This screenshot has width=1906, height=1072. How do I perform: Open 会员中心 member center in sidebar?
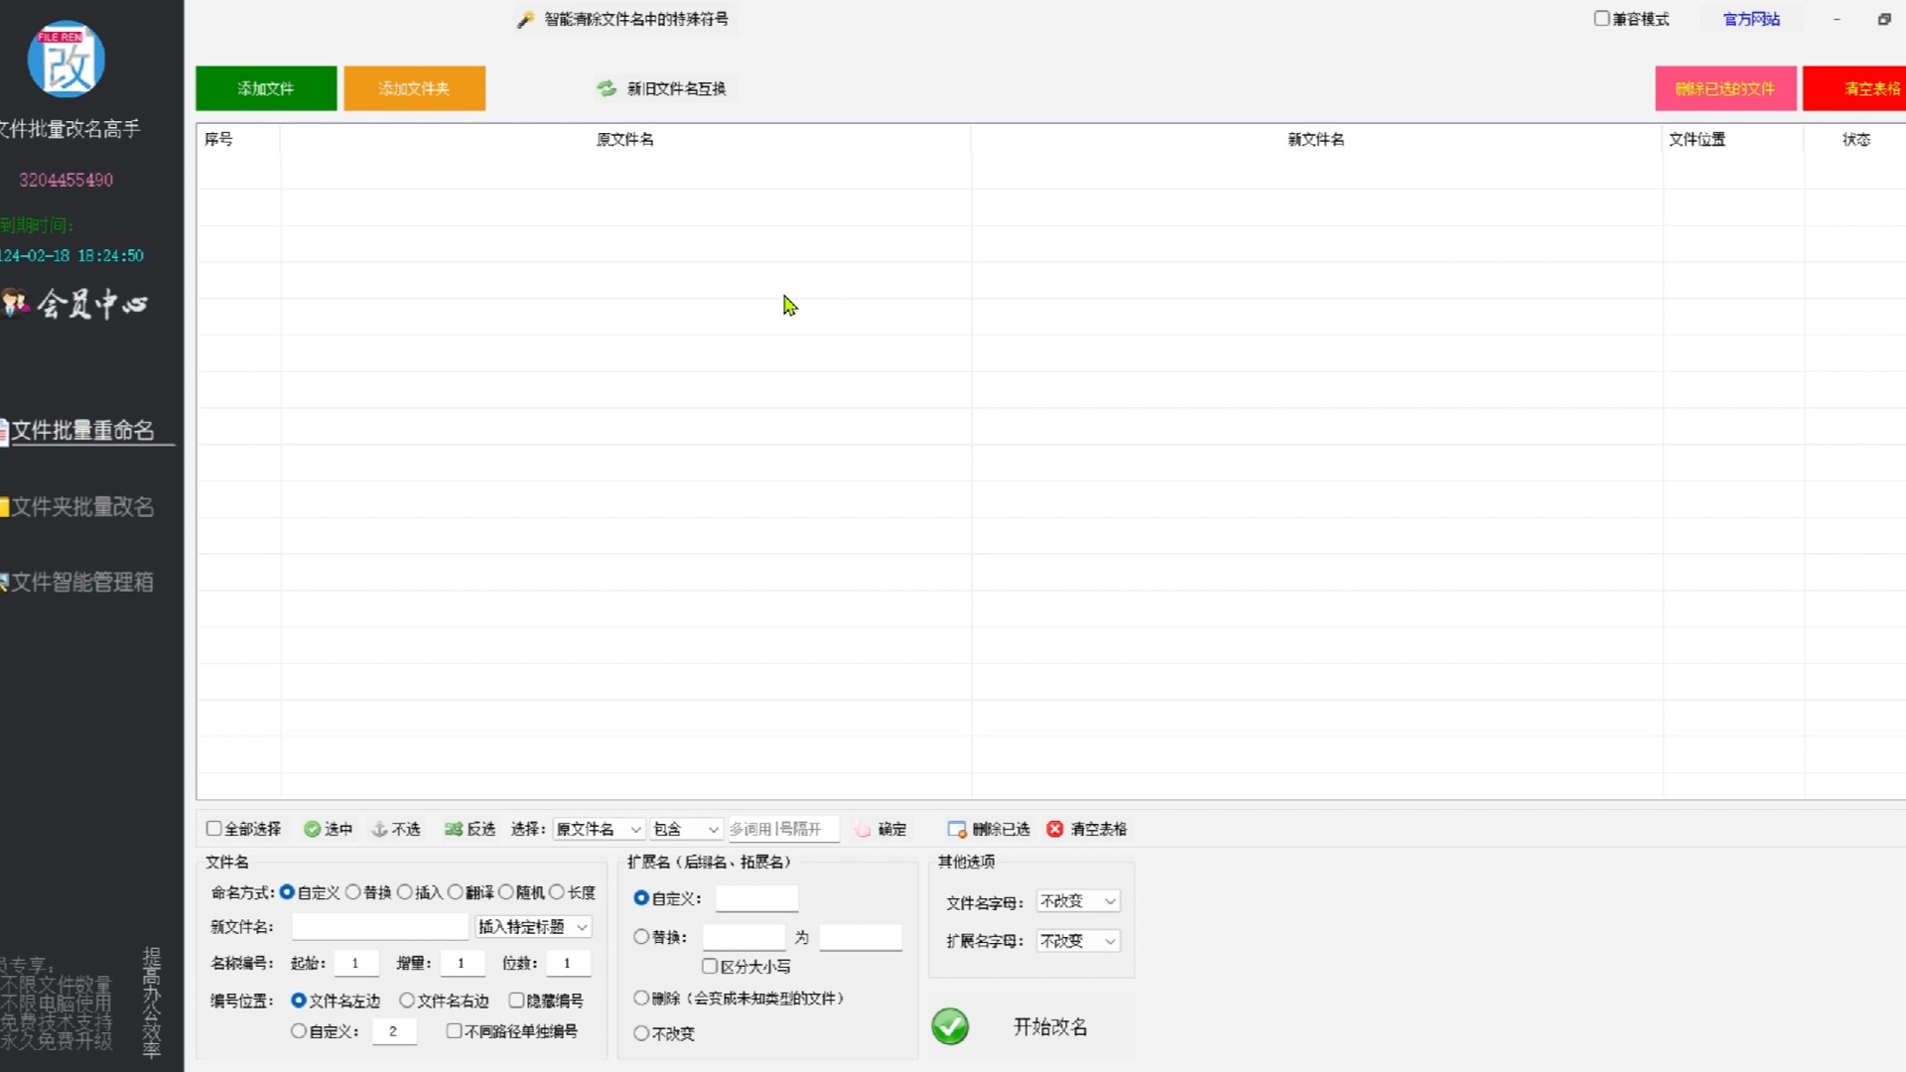75,304
